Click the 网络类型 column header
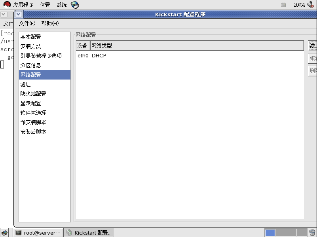317x237 pixels. click(x=197, y=46)
